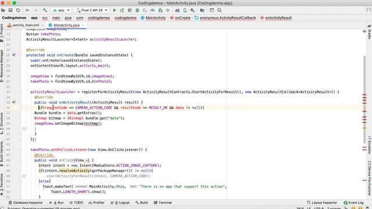The image size is (372, 209).
Task: Open the Profiler tool window
Action: click(x=96, y=203)
